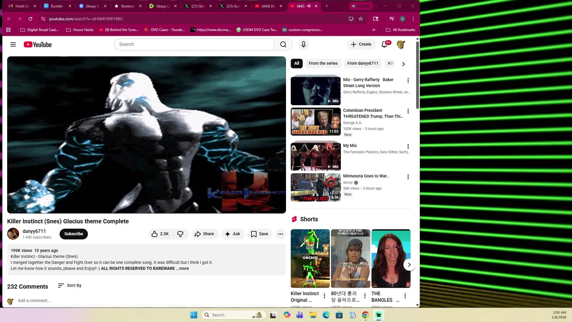Open the Gemini button in Chrome
The height and width of the screenshot is (322, 572).
coord(361,6)
